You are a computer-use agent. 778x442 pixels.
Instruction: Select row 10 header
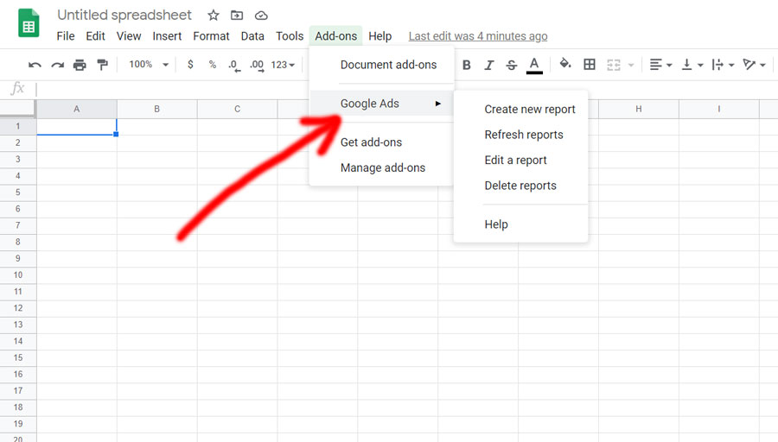(x=18, y=275)
